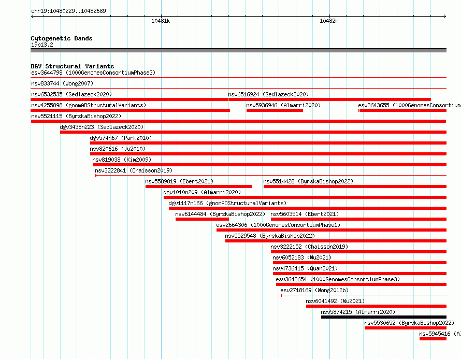The image size is (461, 359).
Task: Click the red nsv5530652 variant bar
Action: pyautogui.click(x=406, y=328)
